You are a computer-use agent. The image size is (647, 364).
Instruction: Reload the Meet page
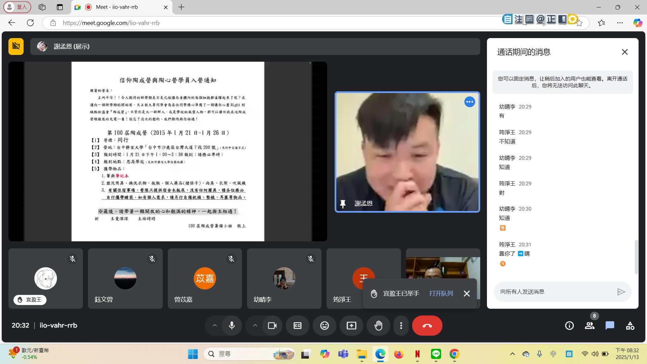tap(30, 23)
